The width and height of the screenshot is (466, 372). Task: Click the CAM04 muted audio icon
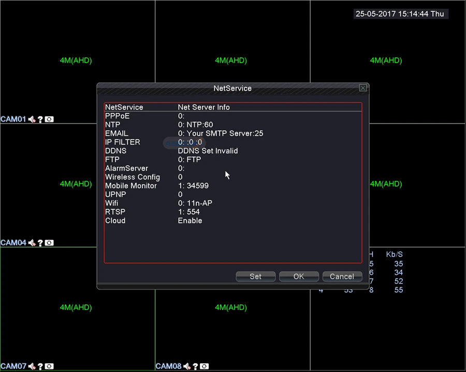point(32,243)
